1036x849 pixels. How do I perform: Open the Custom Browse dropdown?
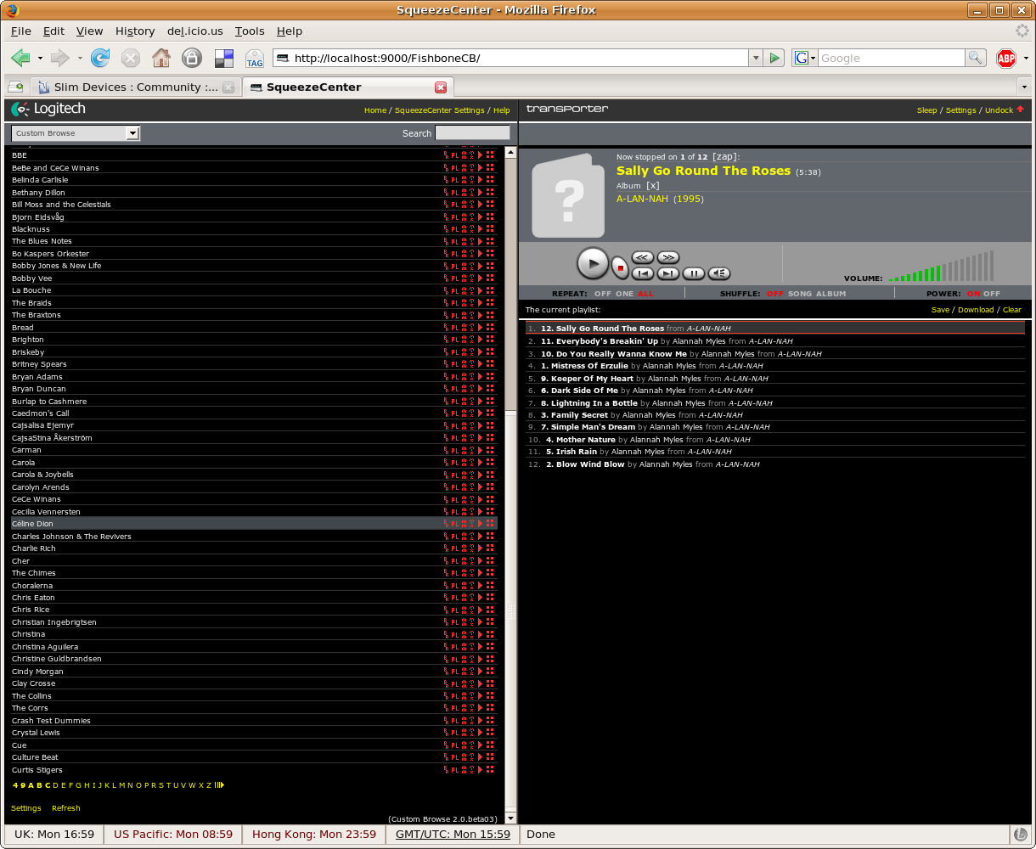132,133
